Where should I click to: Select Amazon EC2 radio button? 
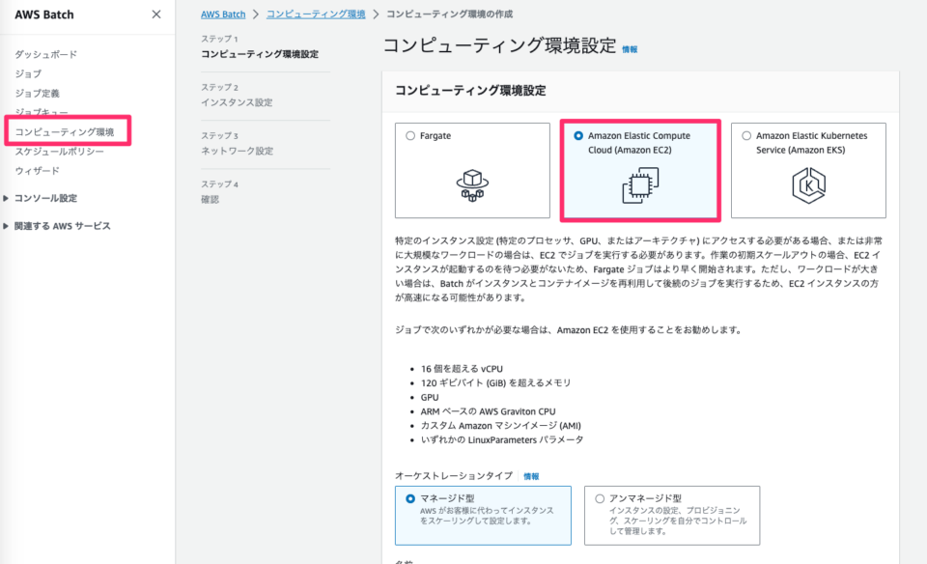(x=578, y=136)
